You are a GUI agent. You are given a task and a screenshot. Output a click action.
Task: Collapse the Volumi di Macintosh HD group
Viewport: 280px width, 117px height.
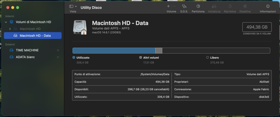6,22
